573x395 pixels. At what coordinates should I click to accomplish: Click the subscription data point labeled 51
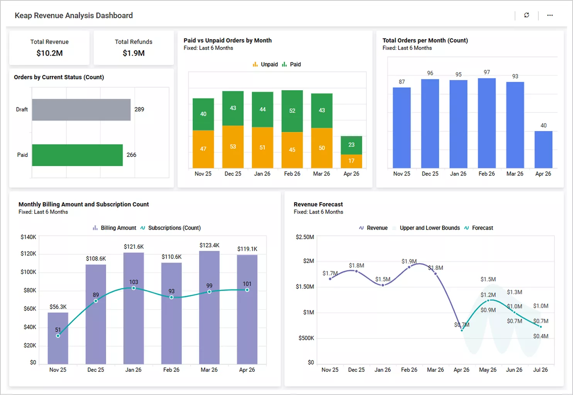(x=58, y=336)
